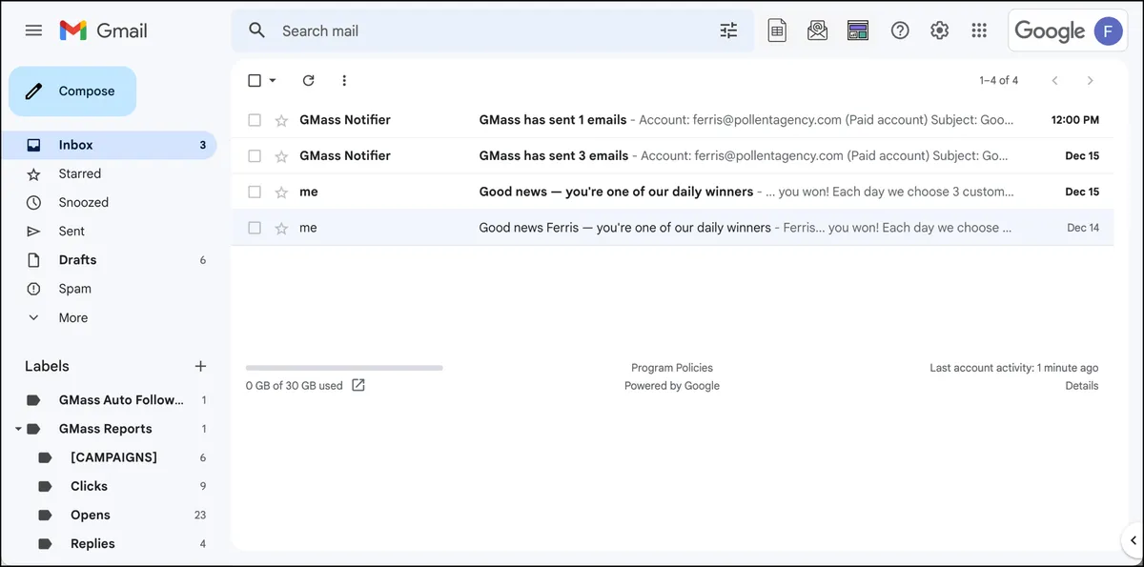This screenshot has height=567, width=1144.
Task: Click Powered by Google link
Action: pos(672,386)
